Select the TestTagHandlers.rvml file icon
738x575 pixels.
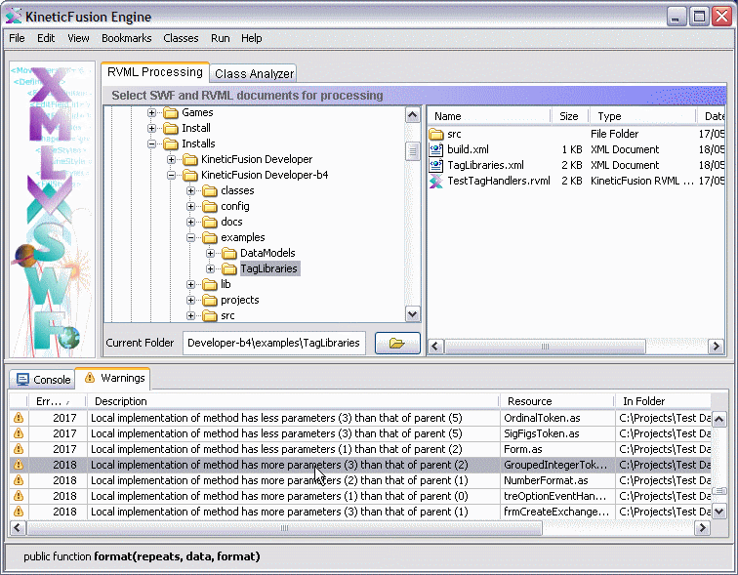pos(436,181)
